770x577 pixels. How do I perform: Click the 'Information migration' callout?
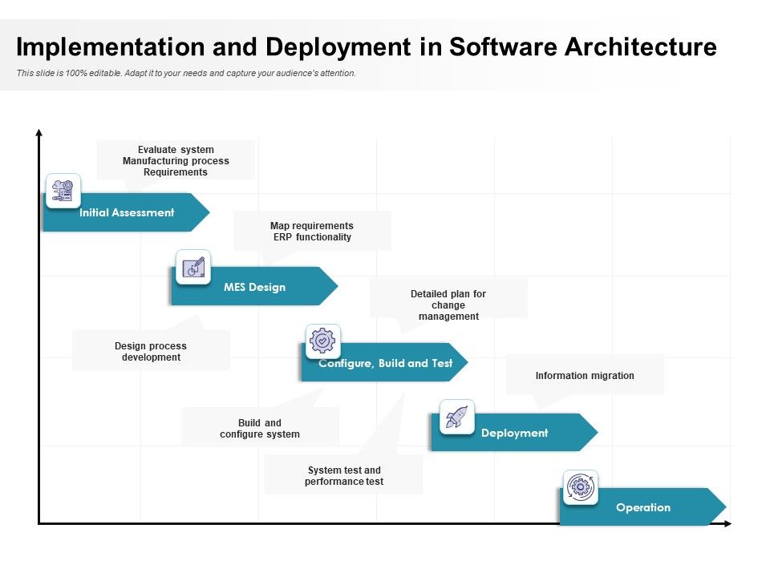[585, 375]
